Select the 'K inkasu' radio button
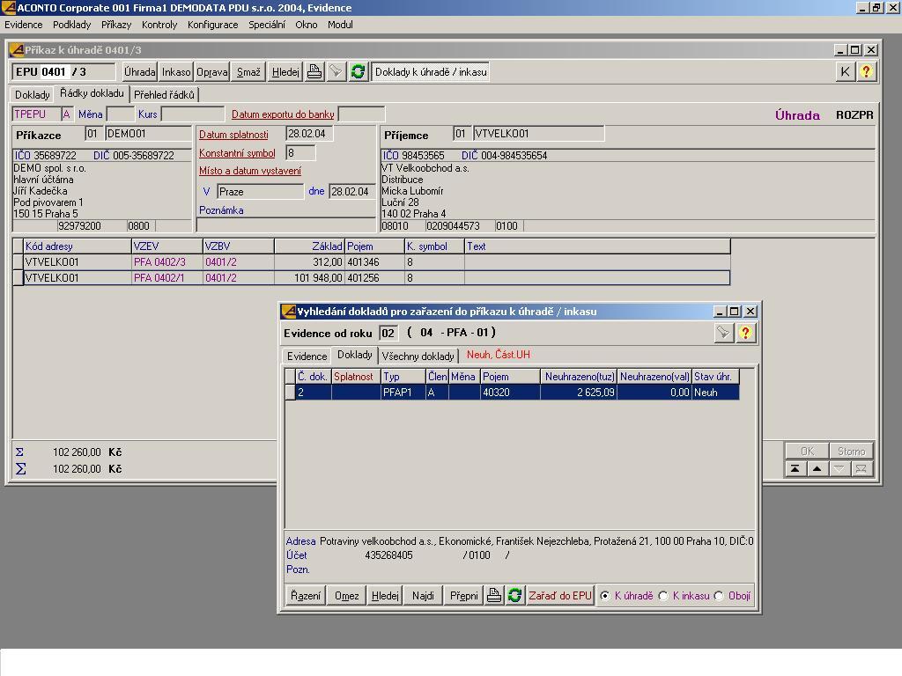Screen dimensions: 902x676 (664, 596)
